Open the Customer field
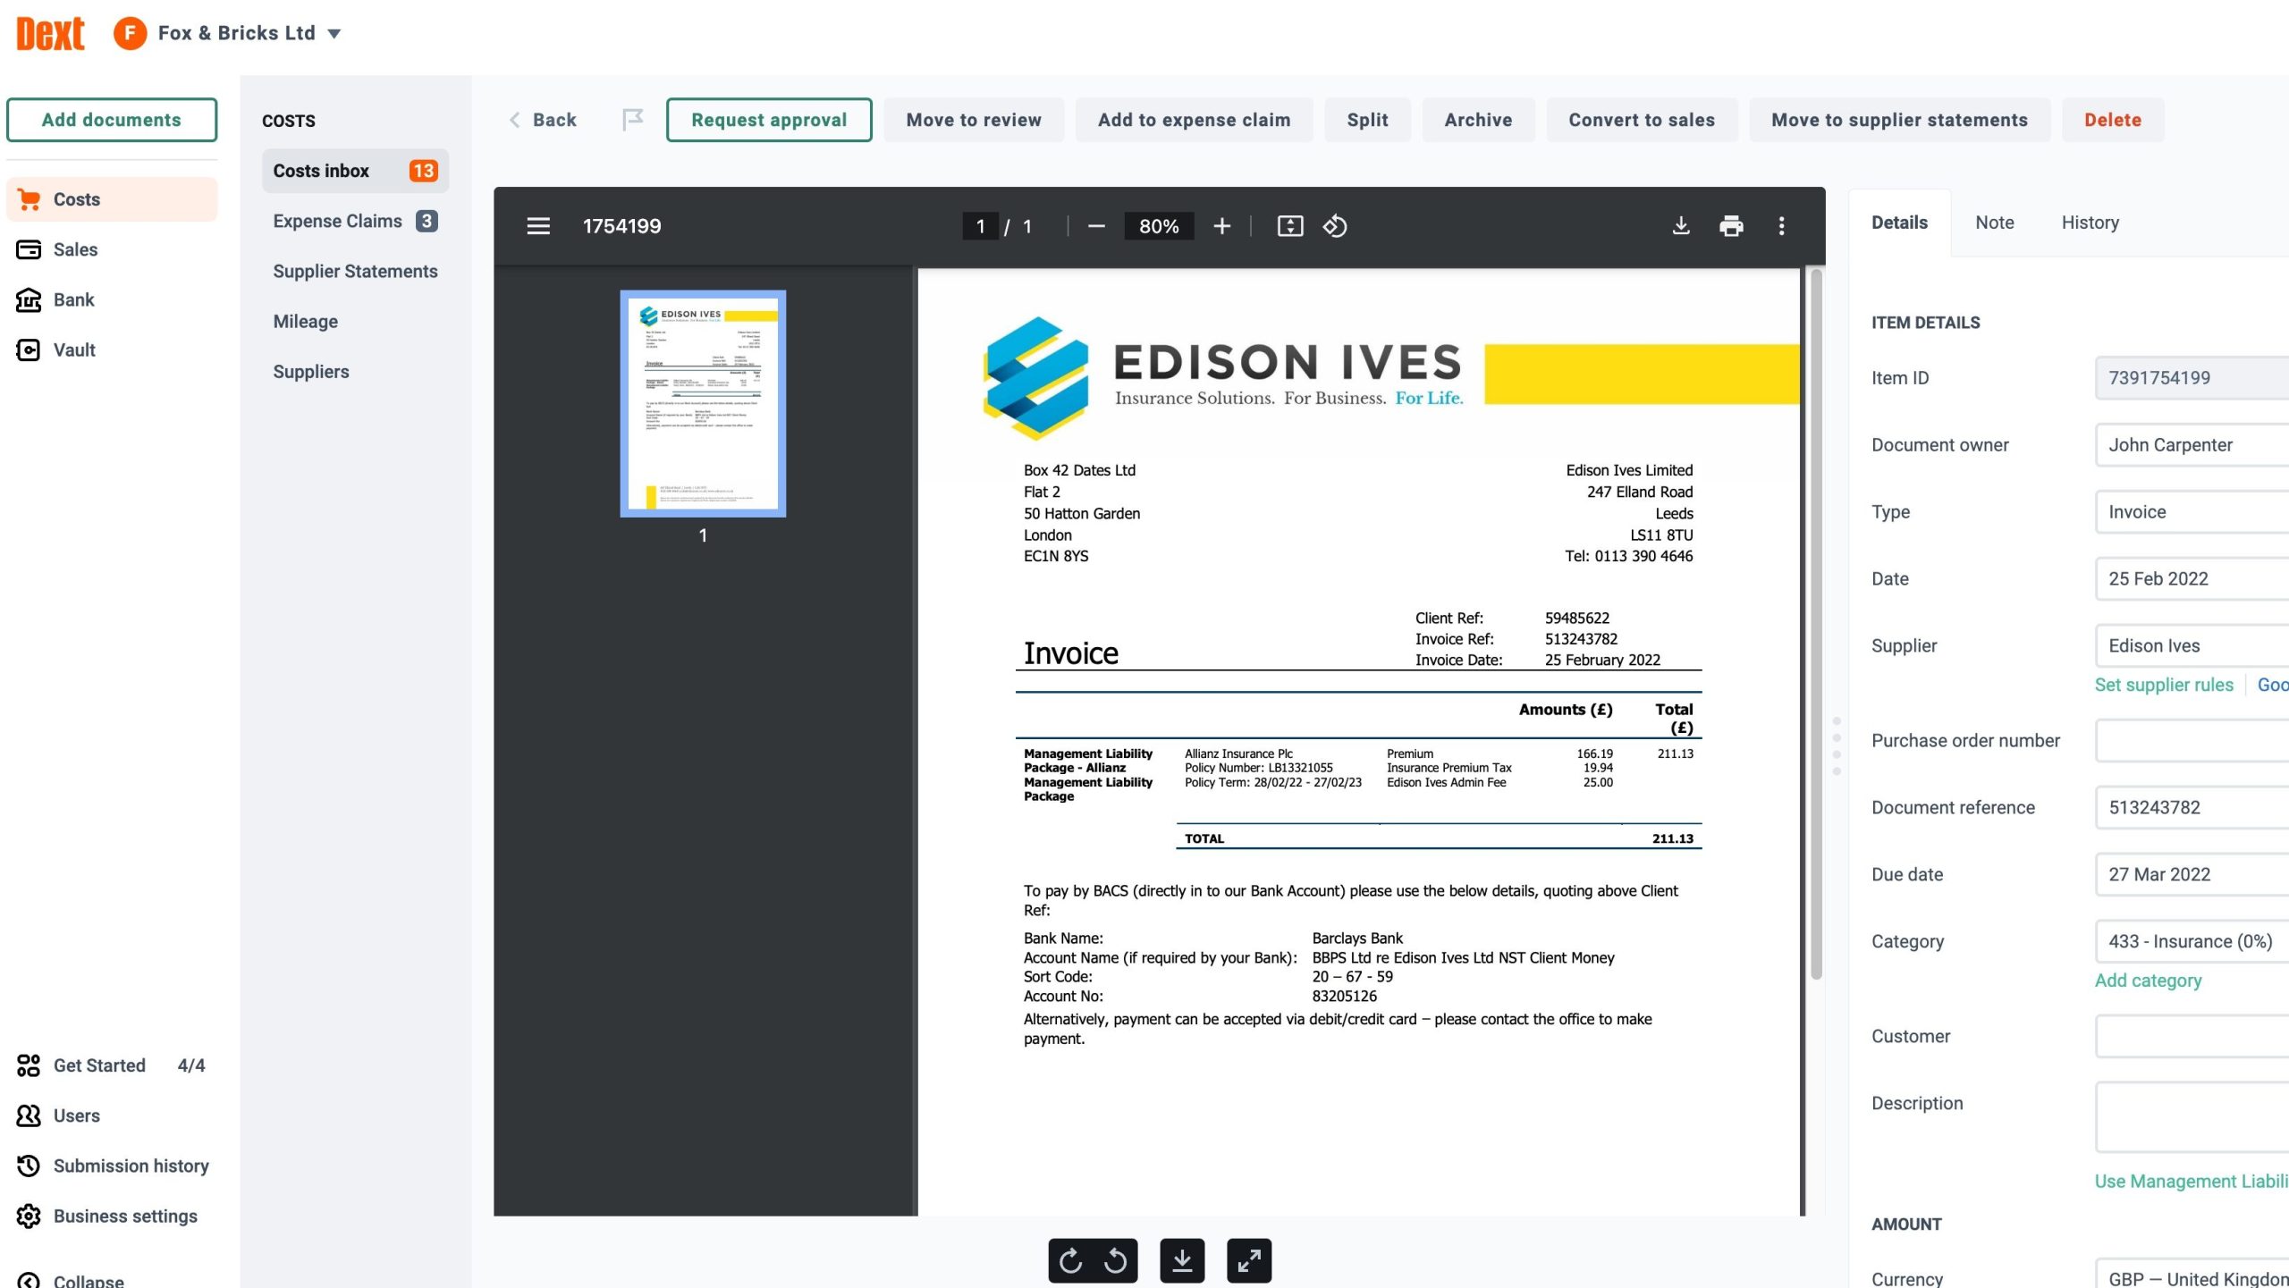The image size is (2289, 1288). coord(2192,1037)
